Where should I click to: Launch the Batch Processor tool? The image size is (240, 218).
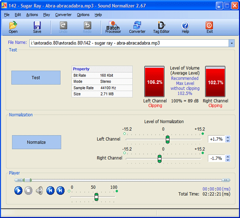point(113,27)
